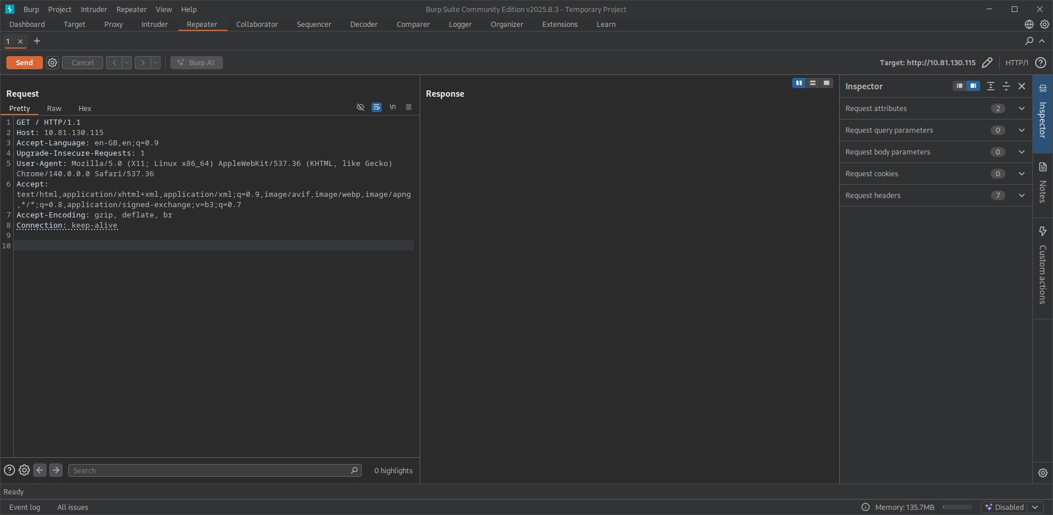The height and width of the screenshot is (515, 1053).
Task: Send the request to the target
Action: pos(24,62)
